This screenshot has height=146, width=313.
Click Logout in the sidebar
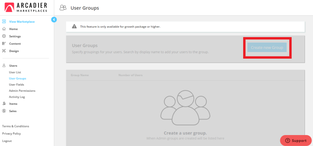tap(7, 141)
